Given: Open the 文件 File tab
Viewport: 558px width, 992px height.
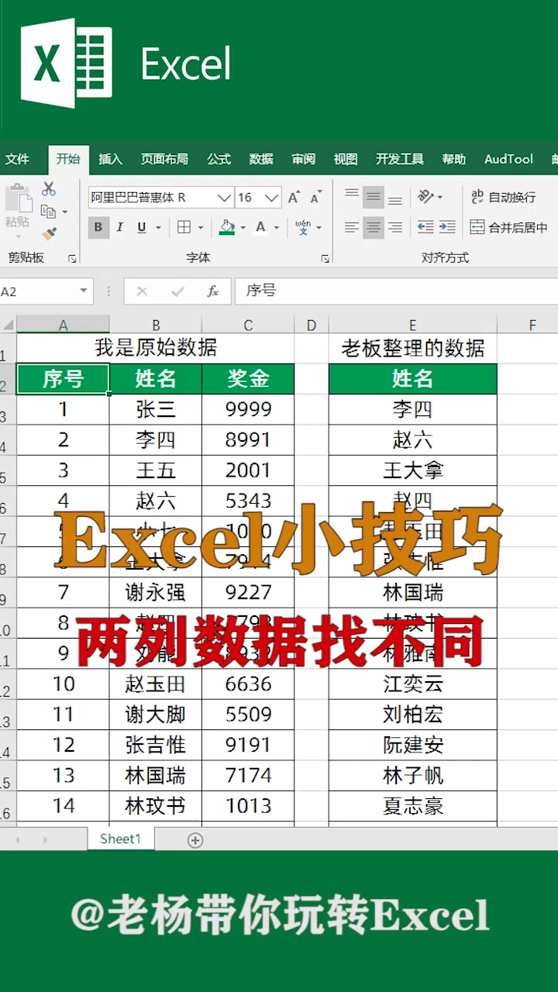Looking at the screenshot, I should click(17, 159).
